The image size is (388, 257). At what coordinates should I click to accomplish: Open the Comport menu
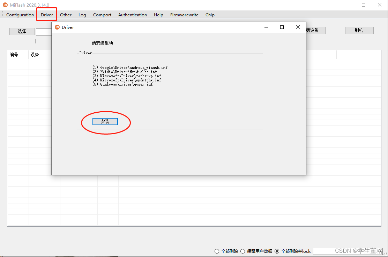(x=102, y=15)
